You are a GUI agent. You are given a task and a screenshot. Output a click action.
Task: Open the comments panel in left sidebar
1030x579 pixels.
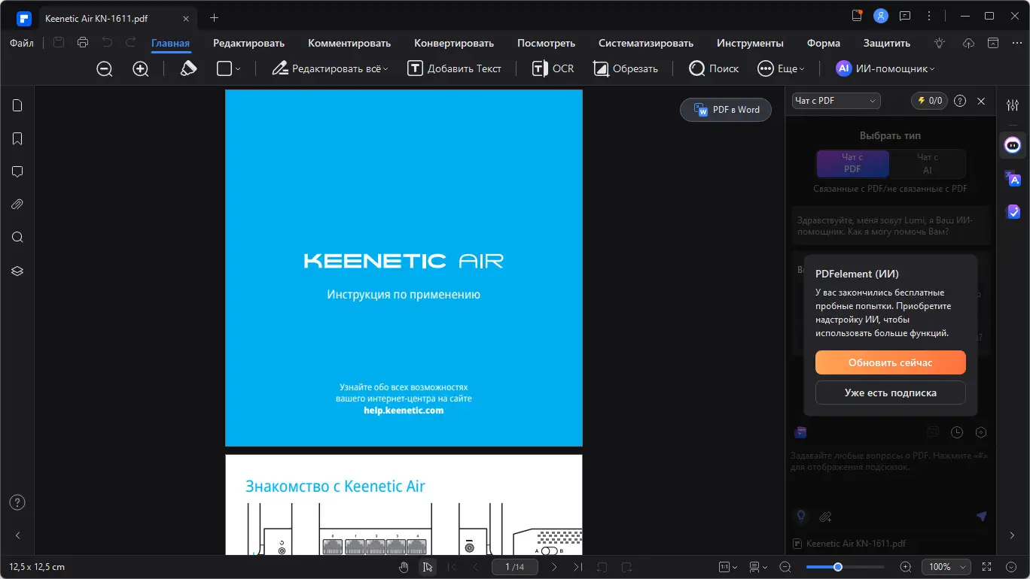[17, 171]
